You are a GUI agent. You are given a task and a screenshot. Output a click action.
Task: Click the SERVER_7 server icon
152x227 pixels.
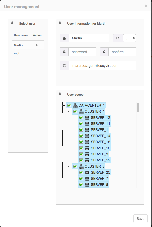point(87,179)
